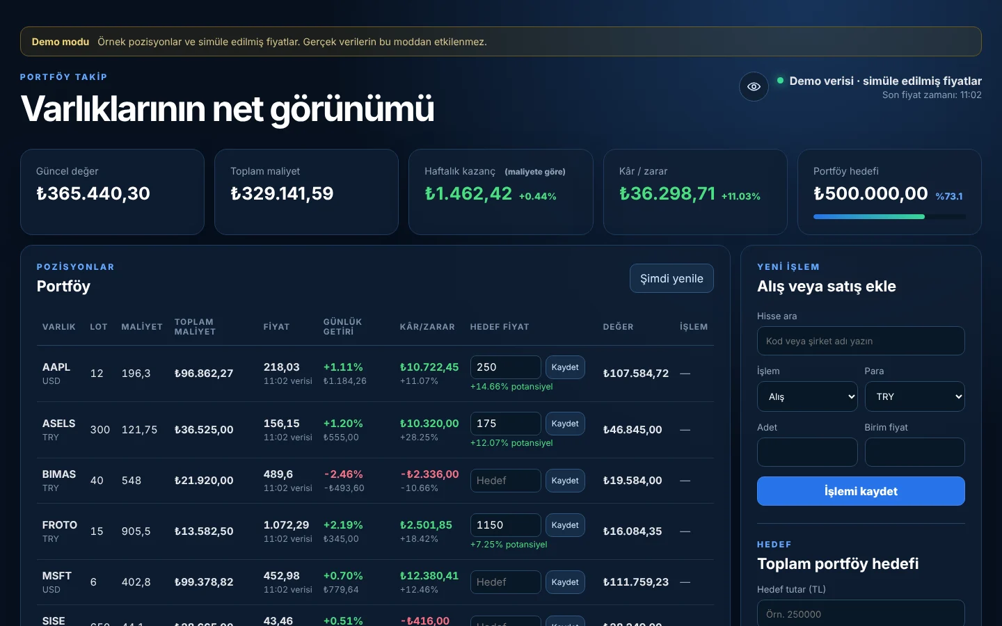Image resolution: width=1002 pixels, height=626 pixels.
Task: Click the Kâr / zarar ₺36.298,71 value
Action: point(667,193)
